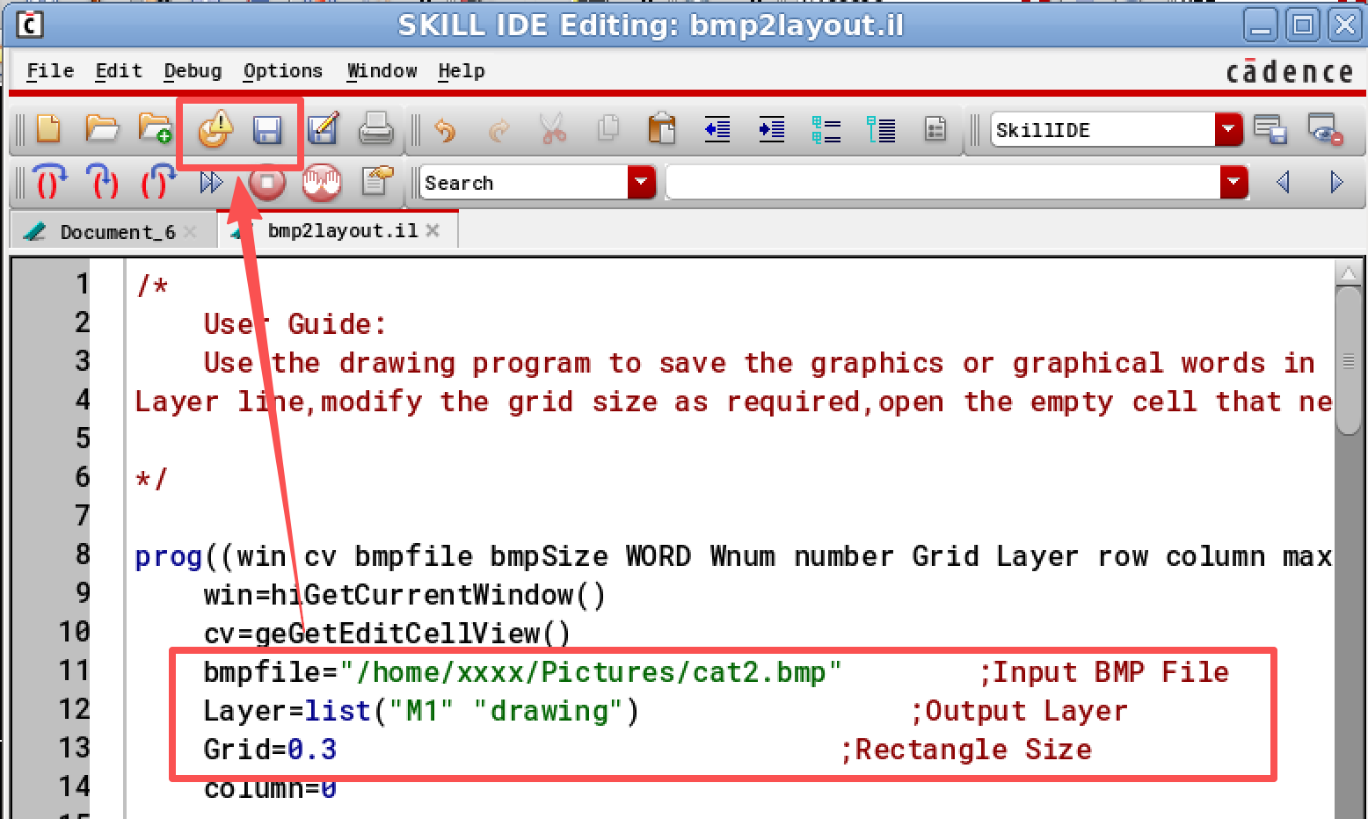Open the File menu
The image size is (1368, 819).
click(50, 71)
